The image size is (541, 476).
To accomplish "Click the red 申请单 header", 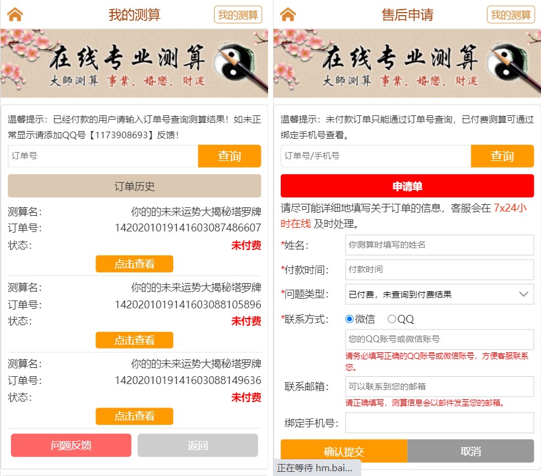I will [407, 186].
